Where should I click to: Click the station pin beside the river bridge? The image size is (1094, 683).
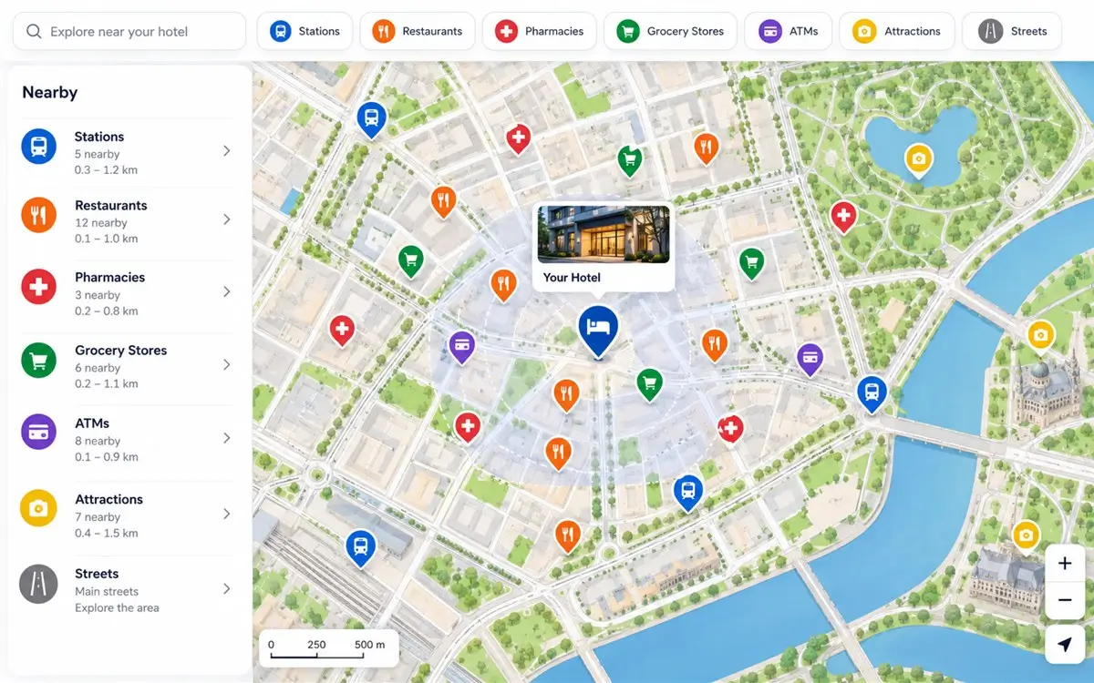coord(872,392)
